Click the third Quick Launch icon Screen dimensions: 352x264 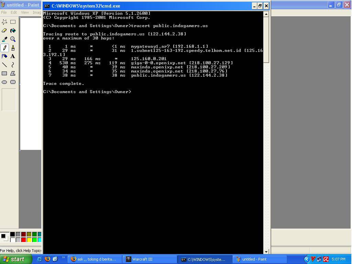(55, 259)
